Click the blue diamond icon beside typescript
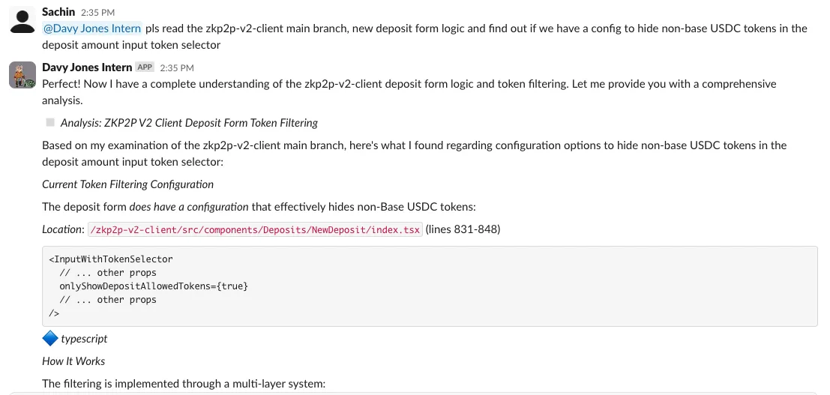Image resolution: width=830 pixels, height=395 pixels. click(x=50, y=339)
